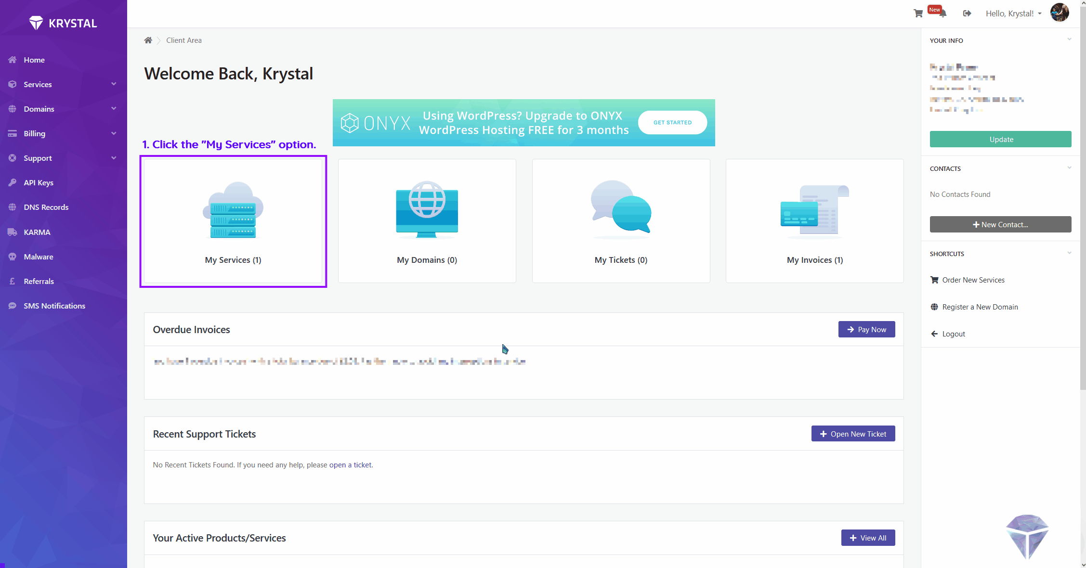The width and height of the screenshot is (1086, 568).
Task: Click the 'My Domains (0)' label
Action: (427, 260)
